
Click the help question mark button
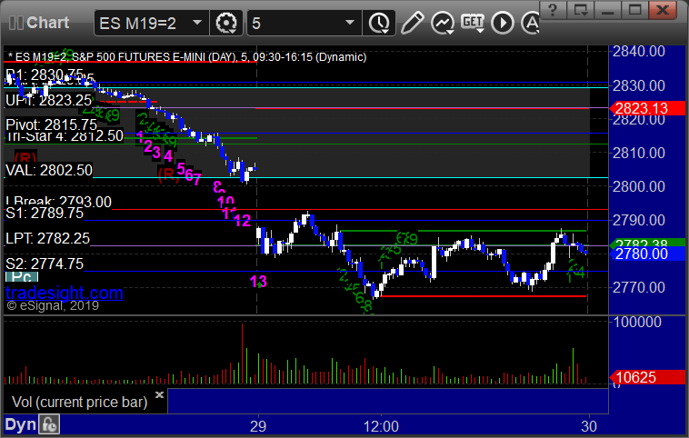(502, 21)
